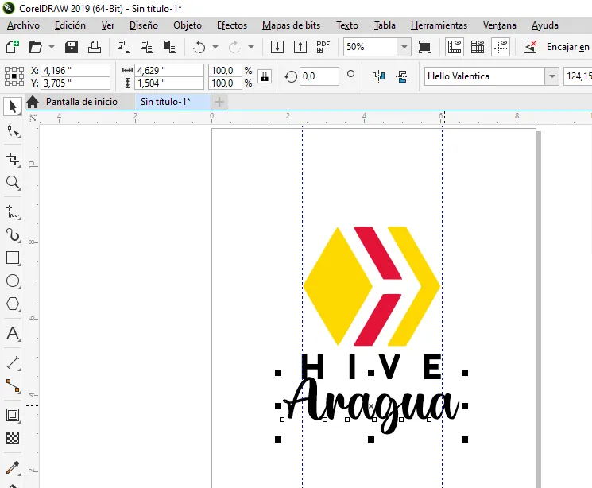The width and height of the screenshot is (592, 488).
Task: Select the Artistic media tool
Action: pyautogui.click(x=14, y=235)
